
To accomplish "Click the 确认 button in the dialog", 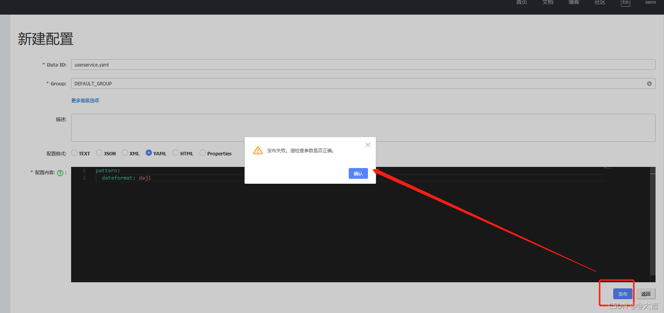I will click(x=358, y=173).
